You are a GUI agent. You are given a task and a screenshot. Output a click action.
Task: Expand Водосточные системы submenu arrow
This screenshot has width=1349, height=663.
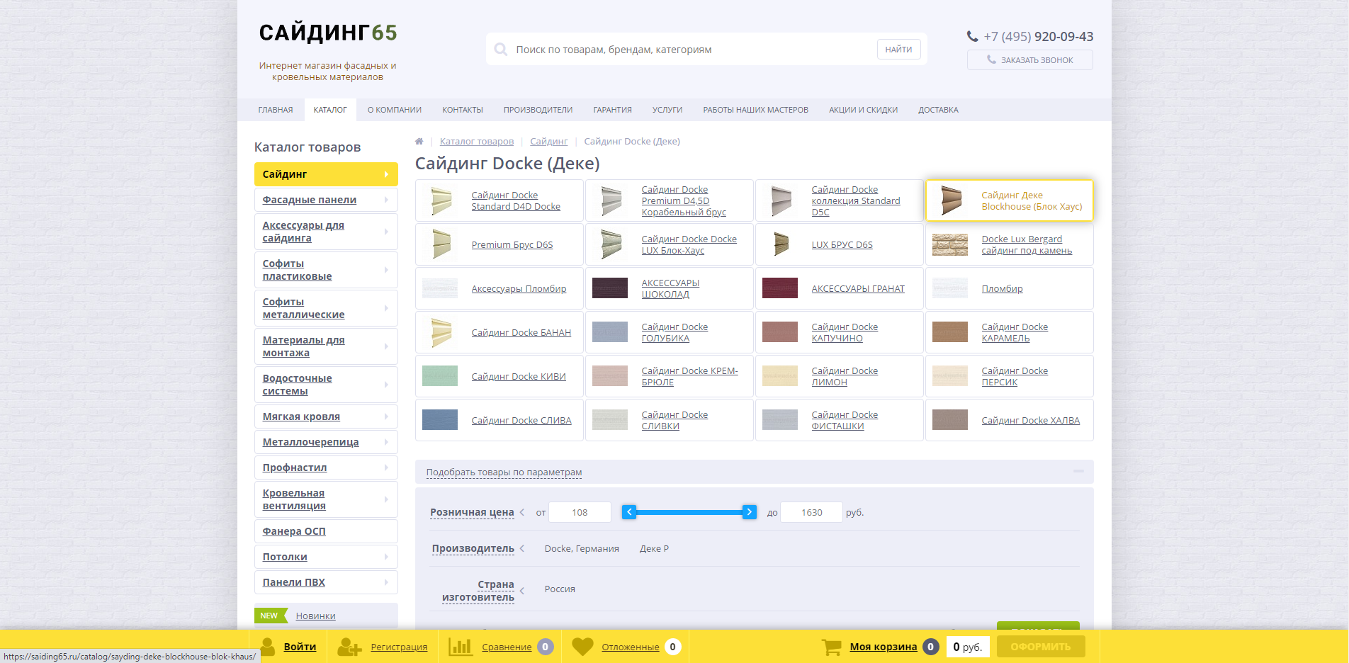[x=386, y=385]
